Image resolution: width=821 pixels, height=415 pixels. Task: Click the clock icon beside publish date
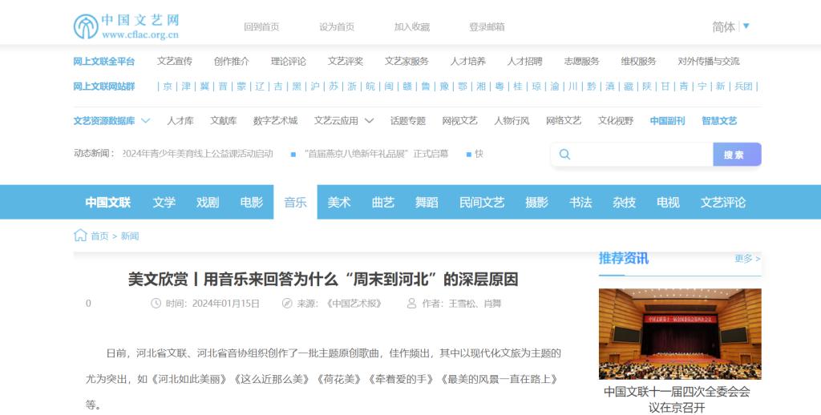click(x=156, y=304)
